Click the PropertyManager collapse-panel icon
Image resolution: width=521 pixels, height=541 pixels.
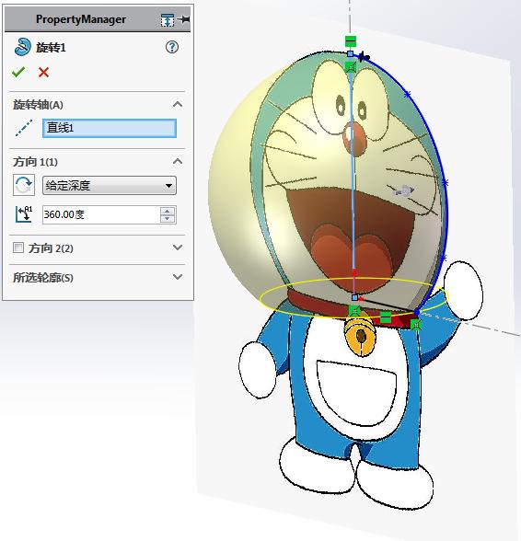click(168, 20)
